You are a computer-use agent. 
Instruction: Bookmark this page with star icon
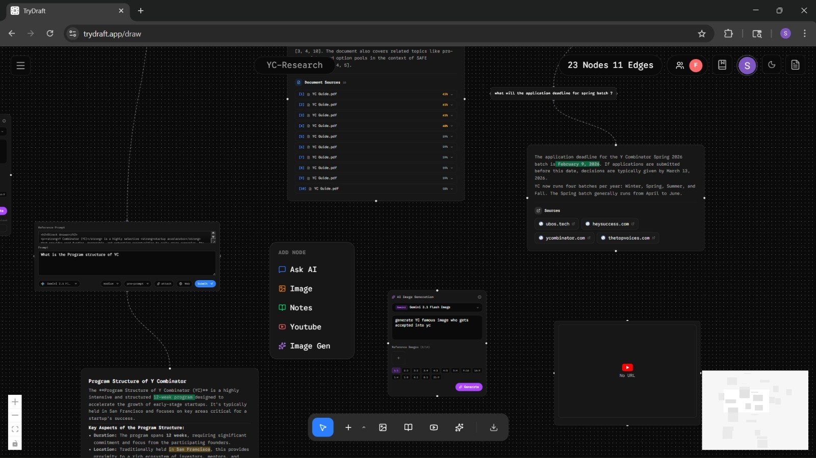click(702, 34)
